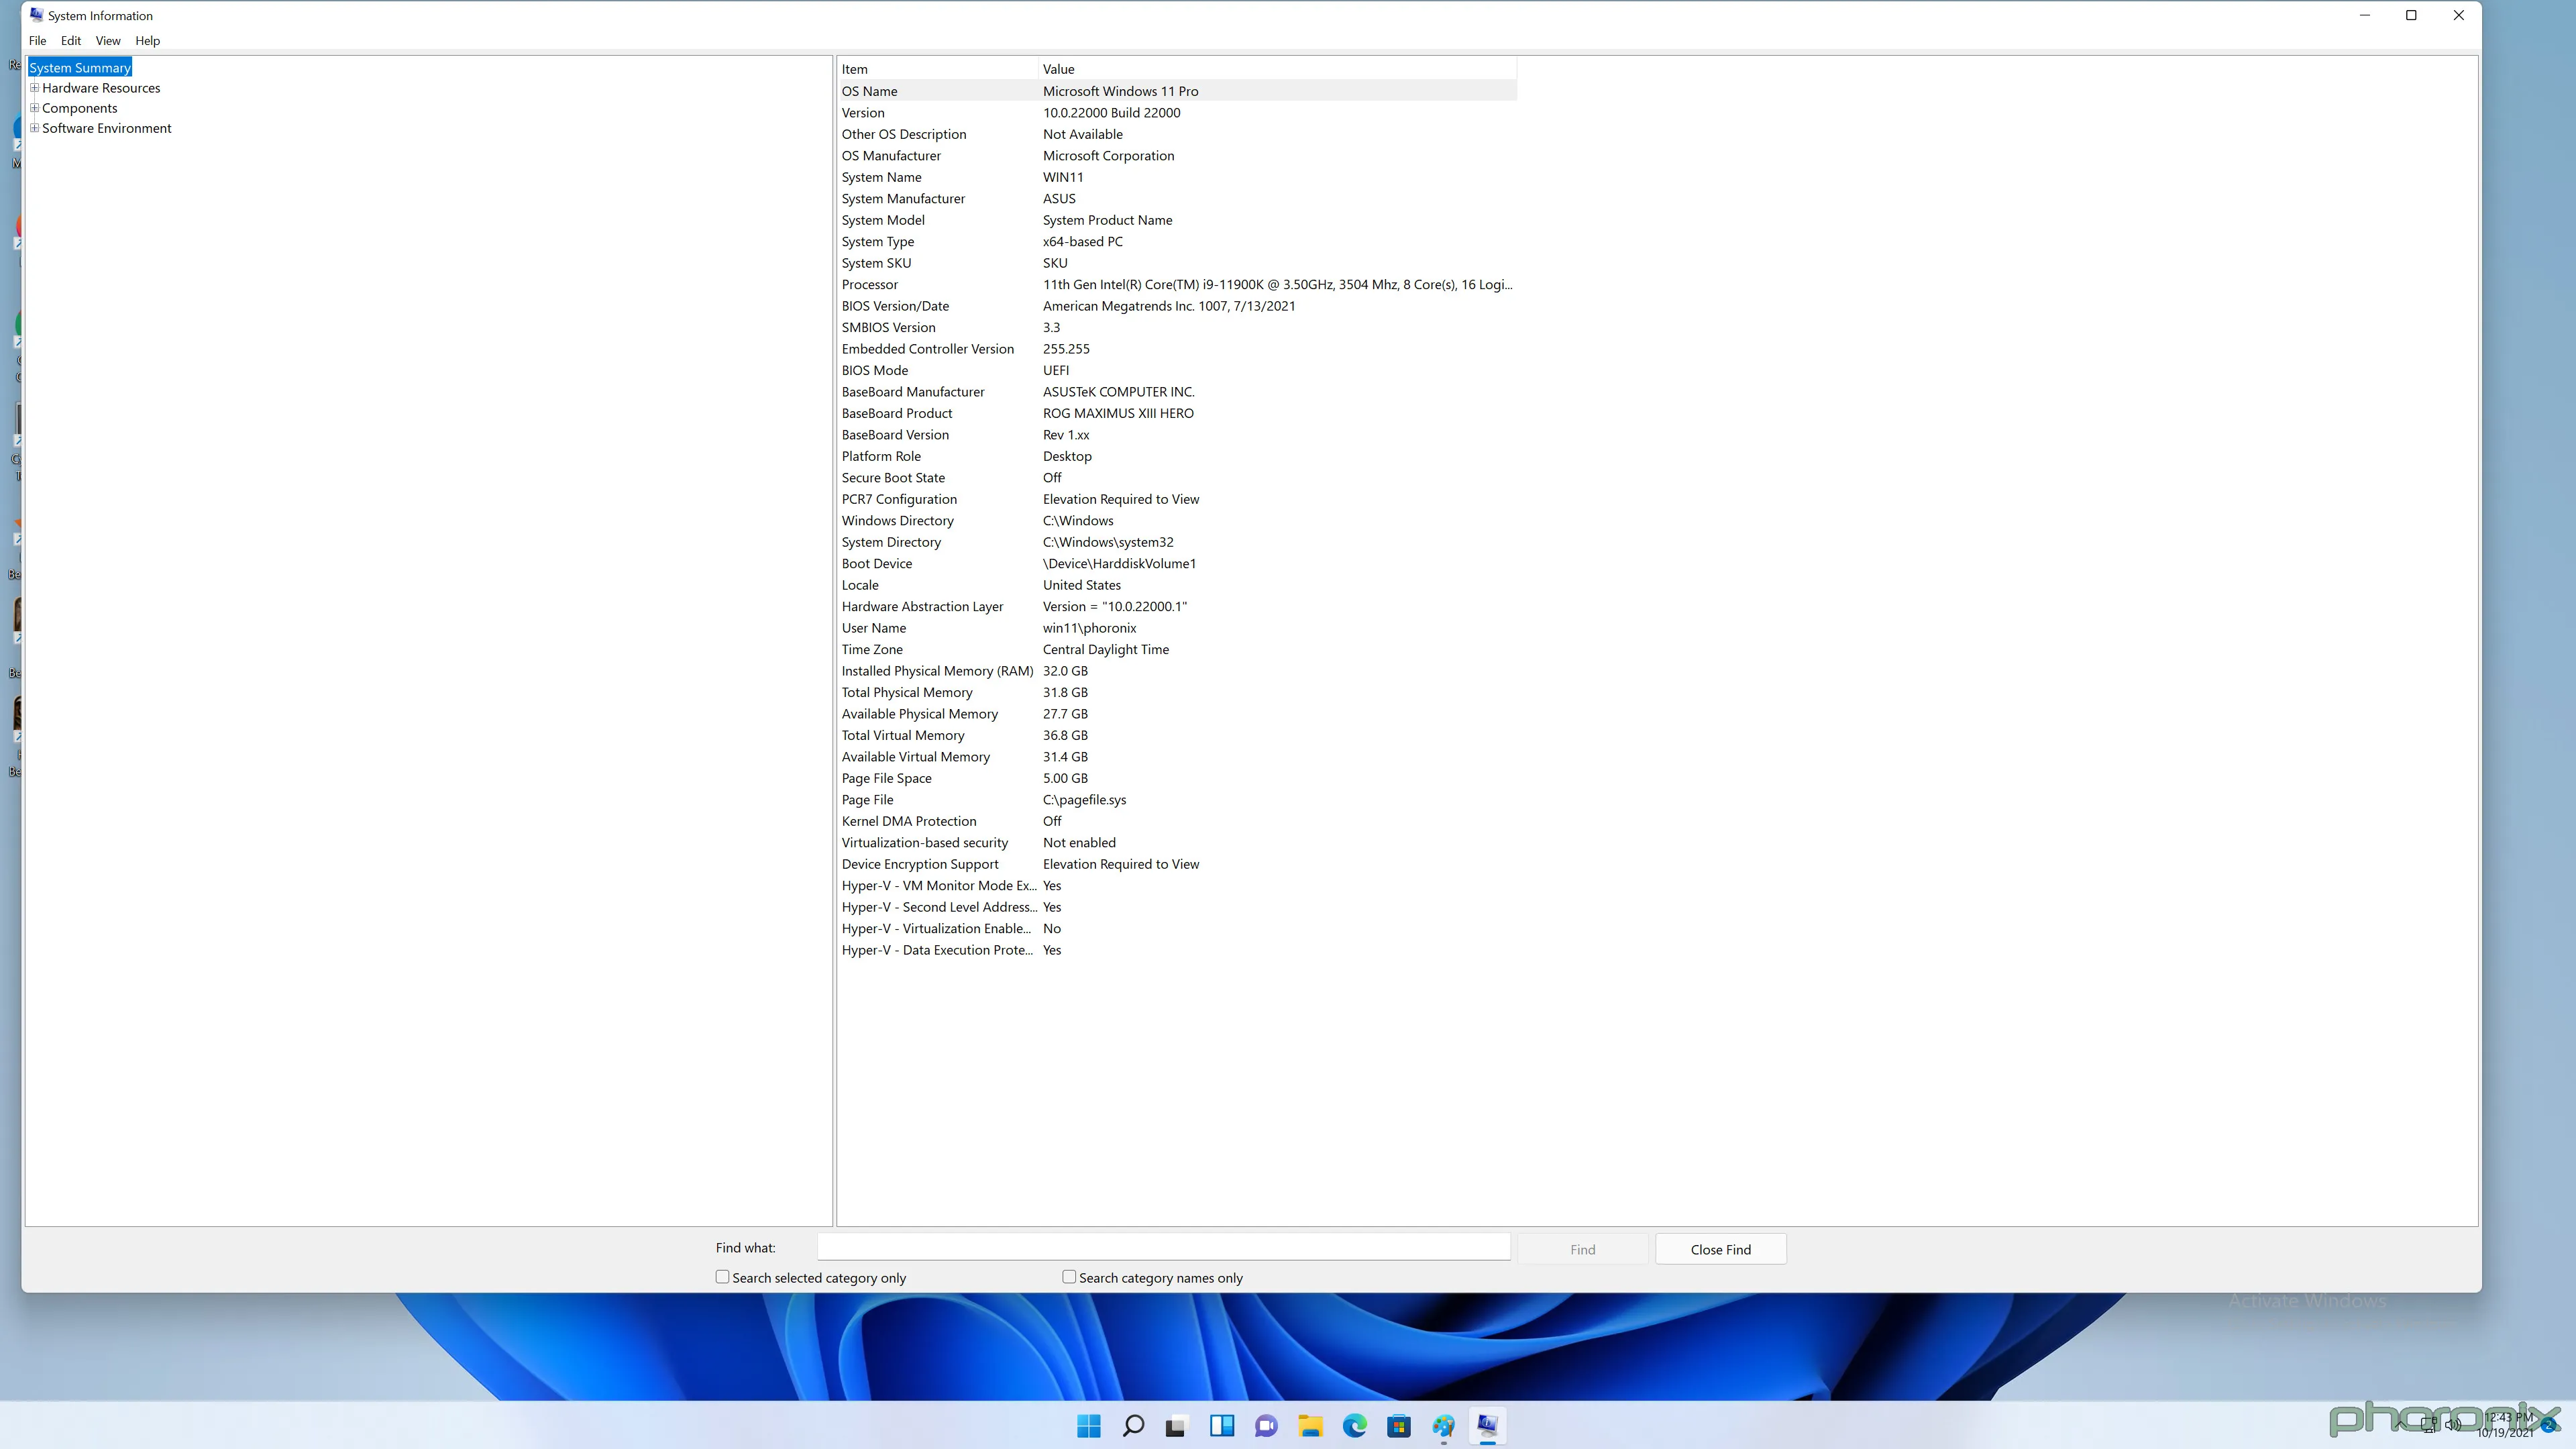2576x1449 pixels.
Task: Open the Edit menu
Action: (71, 41)
